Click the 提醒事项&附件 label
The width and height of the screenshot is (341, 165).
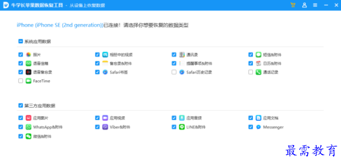coord(199,63)
